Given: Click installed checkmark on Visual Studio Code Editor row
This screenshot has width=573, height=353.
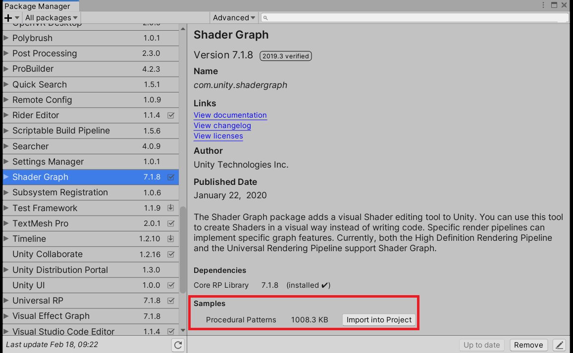Looking at the screenshot, I should tap(171, 331).
